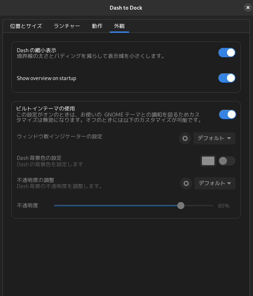The width and height of the screenshot is (253, 296).
Task: Close the Dash to Dock window
Action: tap(248, 8)
